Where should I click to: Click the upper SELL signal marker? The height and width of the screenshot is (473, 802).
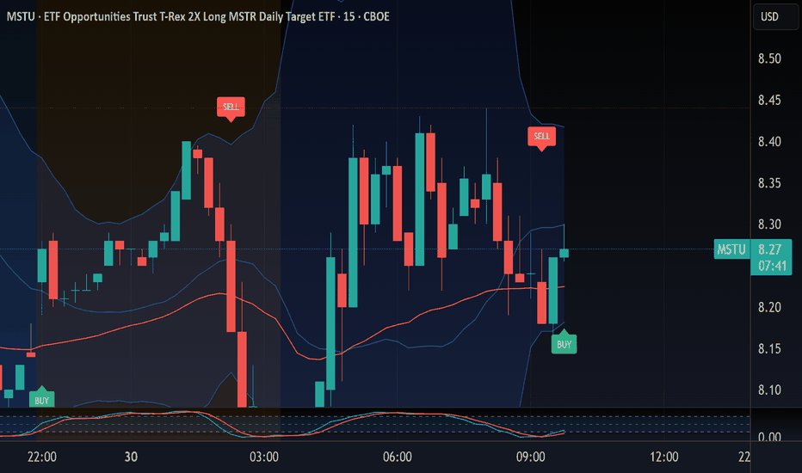pyautogui.click(x=231, y=107)
